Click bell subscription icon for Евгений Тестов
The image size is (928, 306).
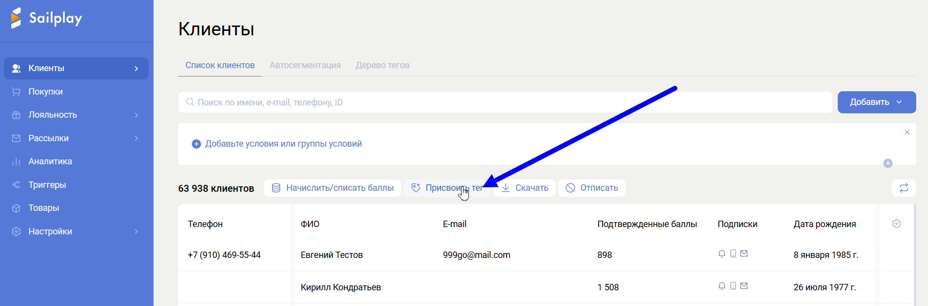pyautogui.click(x=722, y=254)
